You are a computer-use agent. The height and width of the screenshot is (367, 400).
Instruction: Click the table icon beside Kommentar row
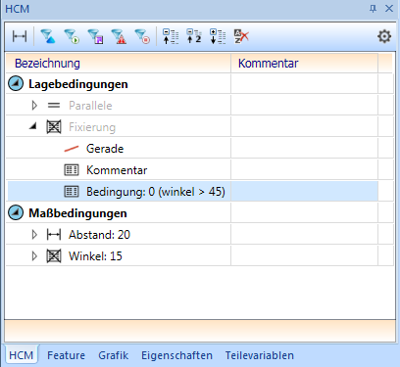72,170
